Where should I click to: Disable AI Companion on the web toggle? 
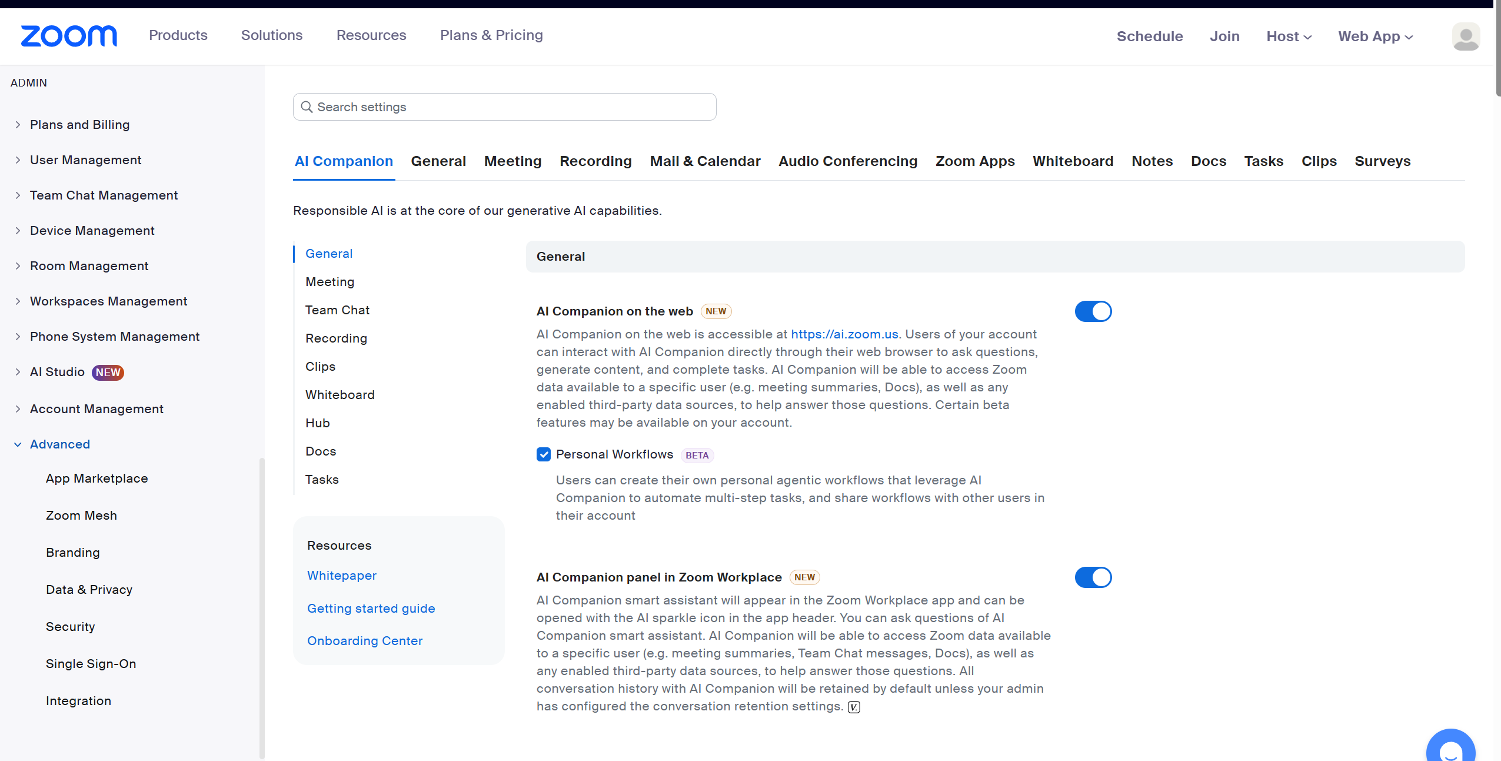1093,311
